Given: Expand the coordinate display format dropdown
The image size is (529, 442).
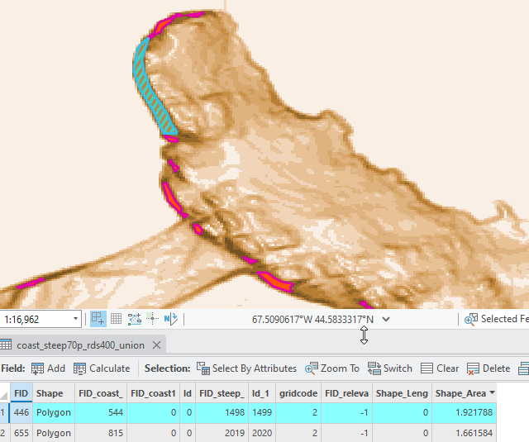Looking at the screenshot, I should [386, 319].
